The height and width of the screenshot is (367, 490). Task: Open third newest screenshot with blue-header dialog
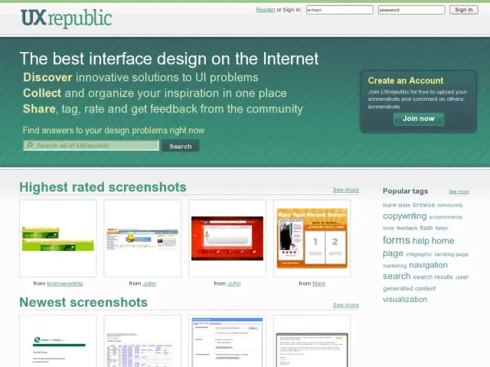point(227,341)
